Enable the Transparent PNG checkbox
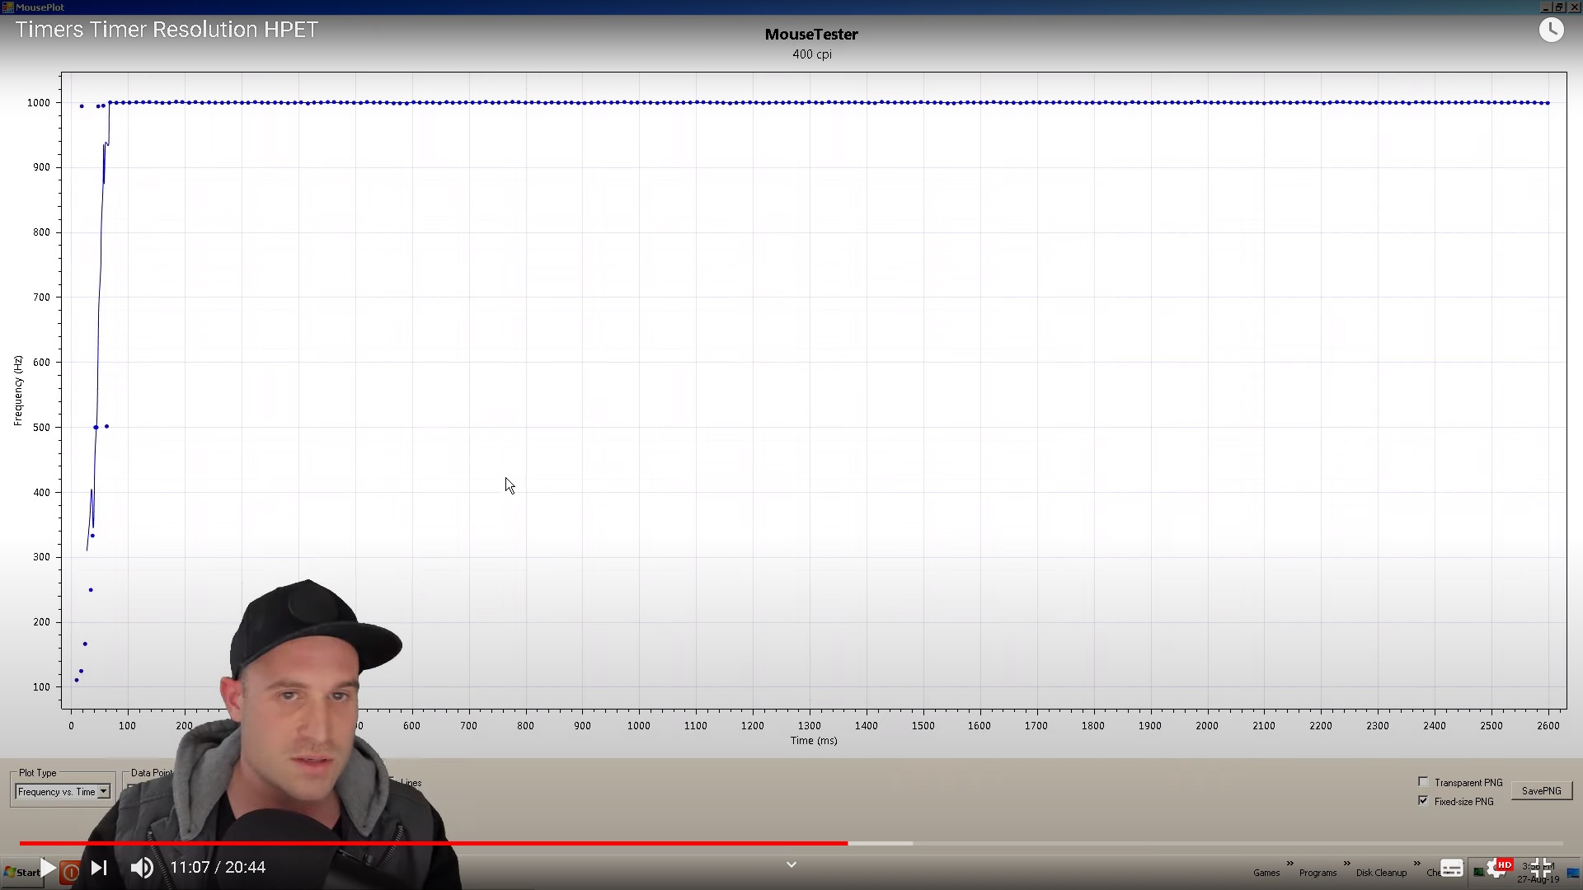 tap(1423, 782)
